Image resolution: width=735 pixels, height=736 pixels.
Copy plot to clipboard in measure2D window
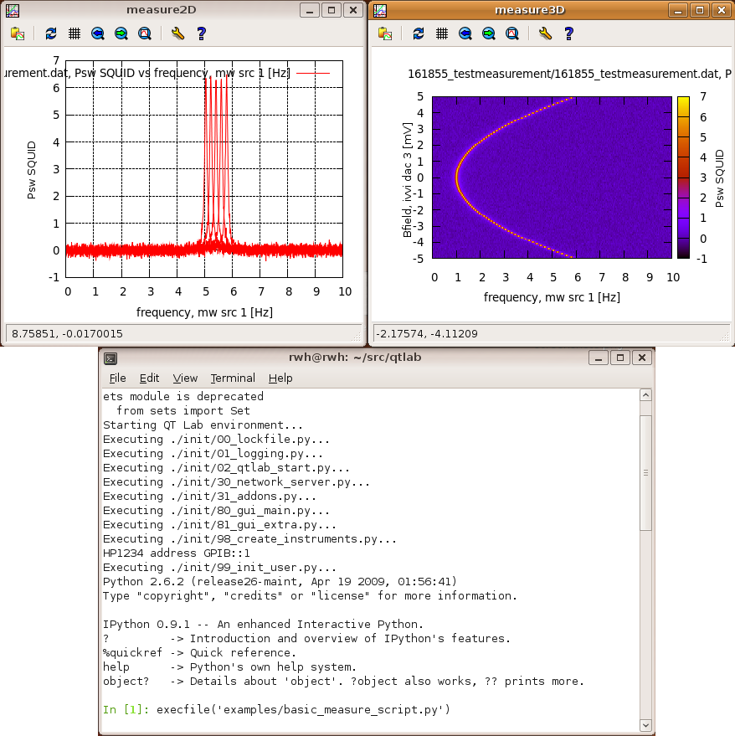tap(18, 33)
